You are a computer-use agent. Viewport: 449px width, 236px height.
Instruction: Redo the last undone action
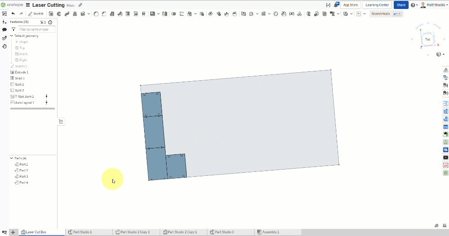[21, 14]
